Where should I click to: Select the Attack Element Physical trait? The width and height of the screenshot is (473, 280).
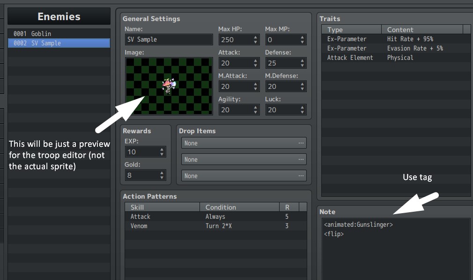[x=396, y=57]
